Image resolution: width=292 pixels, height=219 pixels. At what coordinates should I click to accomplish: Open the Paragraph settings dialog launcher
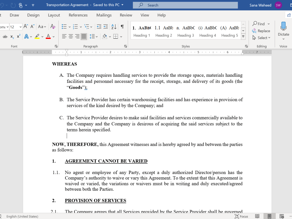tap(125, 46)
